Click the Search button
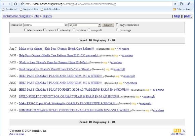This screenshot has height=136, width=195. click(x=108, y=25)
